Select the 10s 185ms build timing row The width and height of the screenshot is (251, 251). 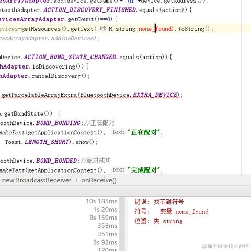(101, 201)
